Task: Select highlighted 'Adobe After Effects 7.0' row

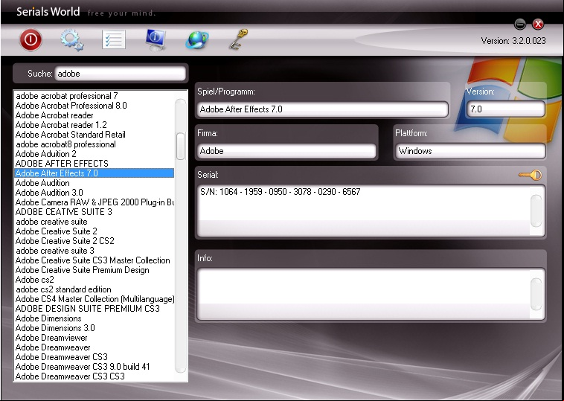Action: [94, 173]
